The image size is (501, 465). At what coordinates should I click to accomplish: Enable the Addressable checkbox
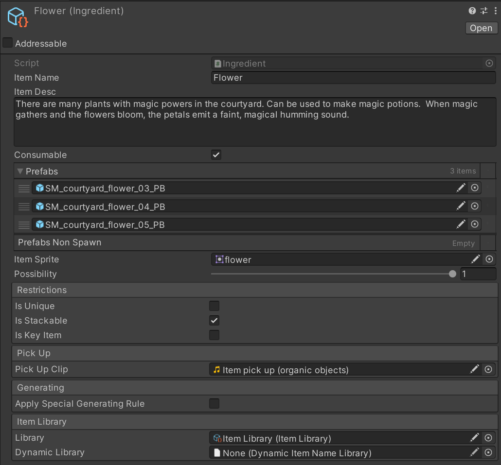coord(8,43)
